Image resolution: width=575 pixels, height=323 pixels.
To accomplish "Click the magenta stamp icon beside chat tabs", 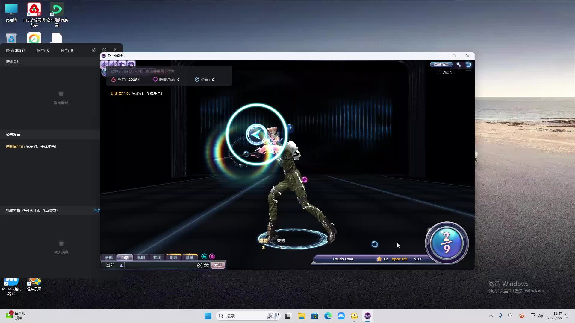I will [212, 257].
